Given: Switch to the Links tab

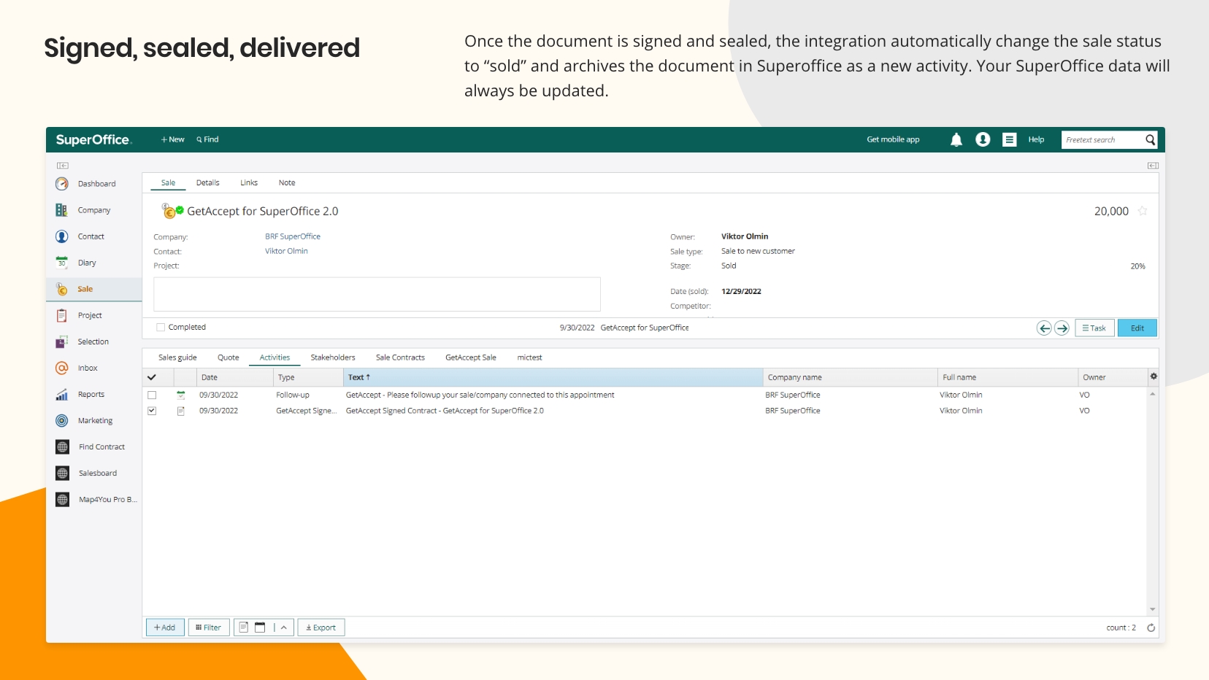Looking at the screenshot, I should pyautogui.click(x=249, y=183).
